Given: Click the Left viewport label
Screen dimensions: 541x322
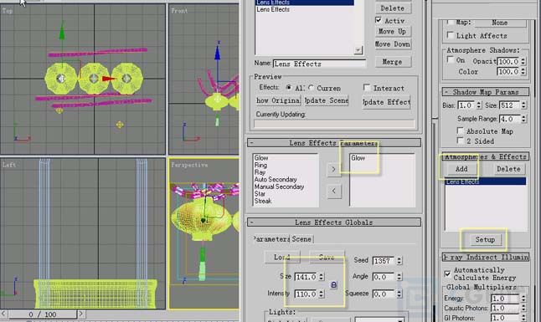Looking at the screenshot, I should (9, 165).
